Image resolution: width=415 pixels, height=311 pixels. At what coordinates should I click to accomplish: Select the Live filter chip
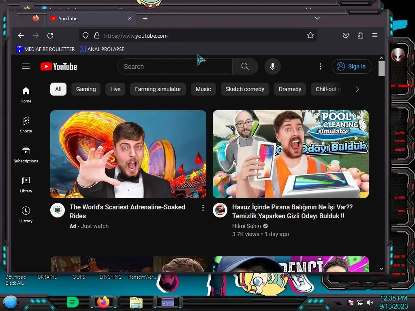(115, 89)
